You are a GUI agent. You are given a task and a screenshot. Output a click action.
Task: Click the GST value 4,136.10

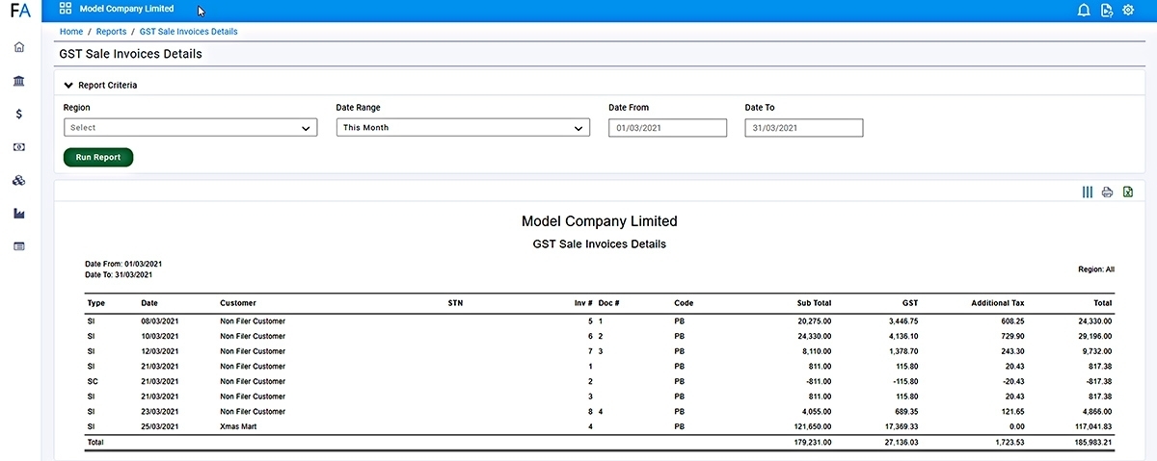[x=903, y=336]
